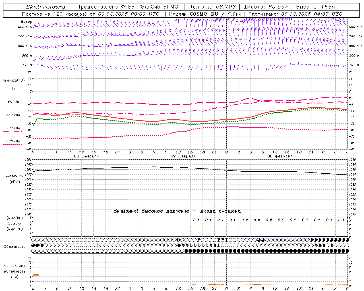Click the Давление pressure panel label
This screenshot has height=291, width=364.
15,176
